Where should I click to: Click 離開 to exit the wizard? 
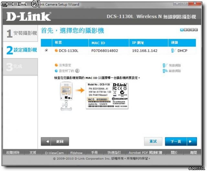click(193, 153)
